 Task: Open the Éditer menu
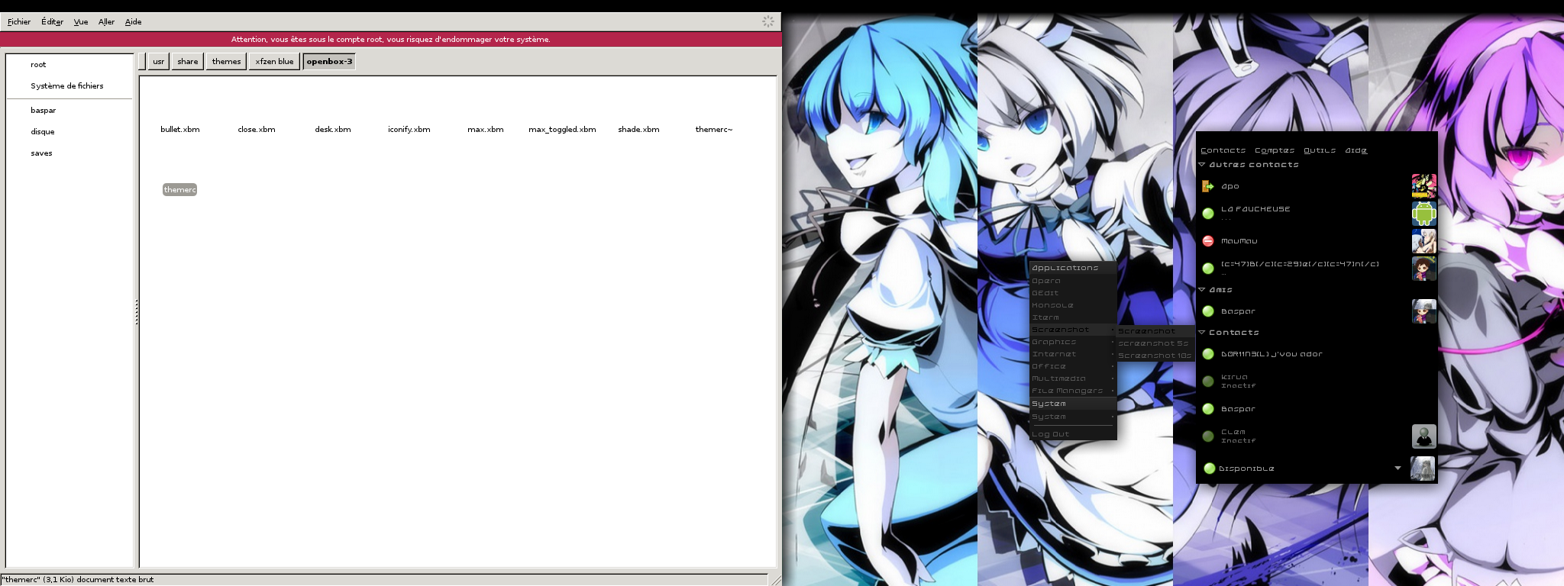pos(52,22)
